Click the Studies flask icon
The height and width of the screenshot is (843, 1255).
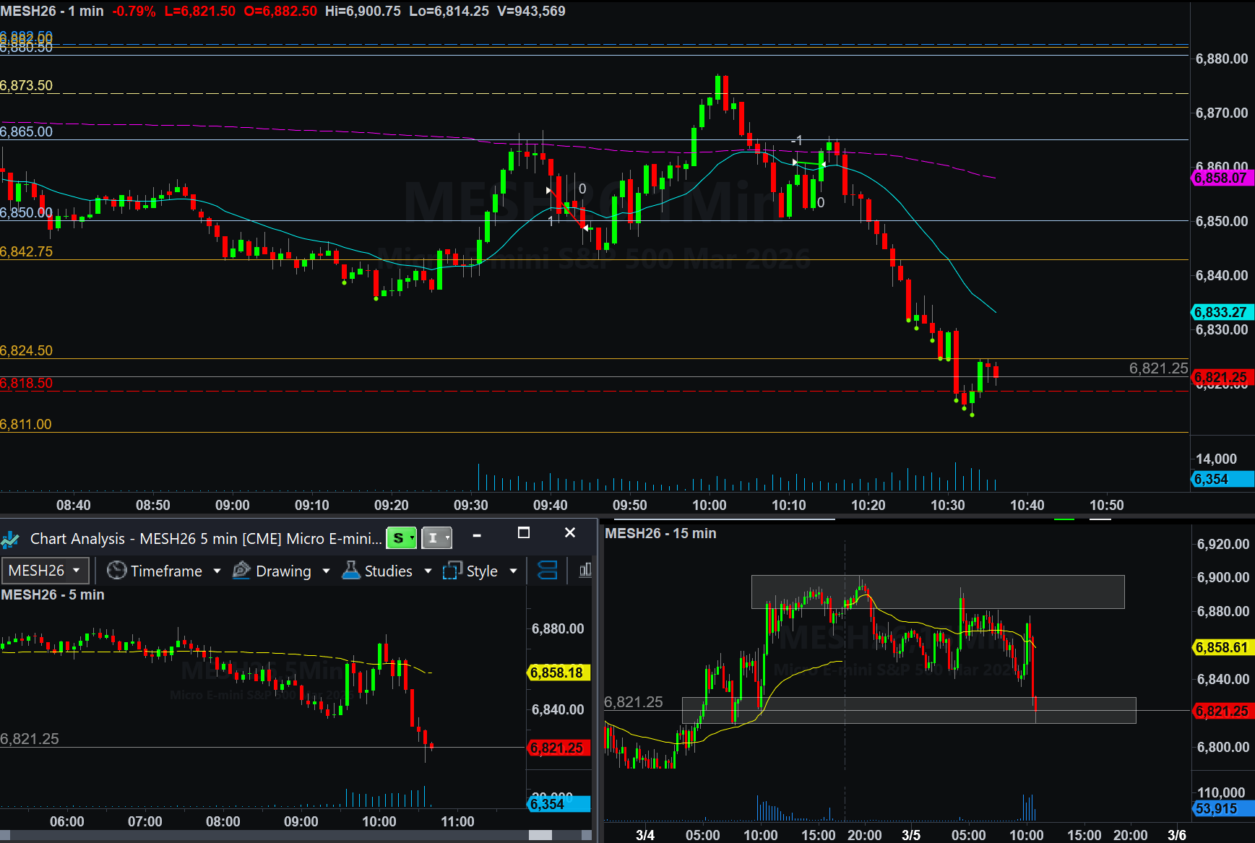(x=351, y=571)
